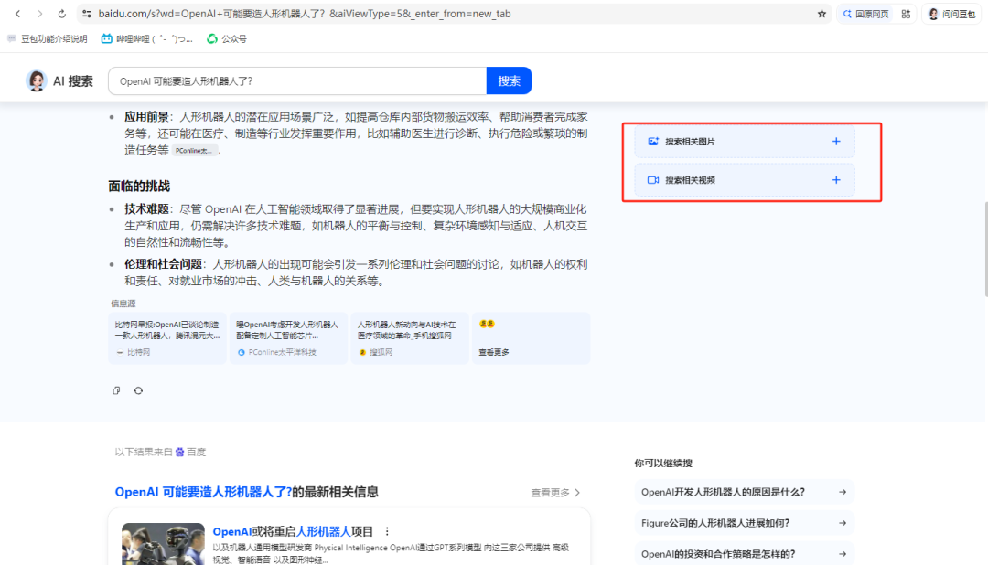Click the page vertical scrollbar
Image resolution: width=988 pixels, height=565 pixels.
point(985,249)
